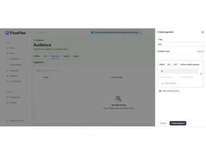206x155 pixels.
Task: Expand the Settings sidebar chevron
Action: click(x=24, y=103)
